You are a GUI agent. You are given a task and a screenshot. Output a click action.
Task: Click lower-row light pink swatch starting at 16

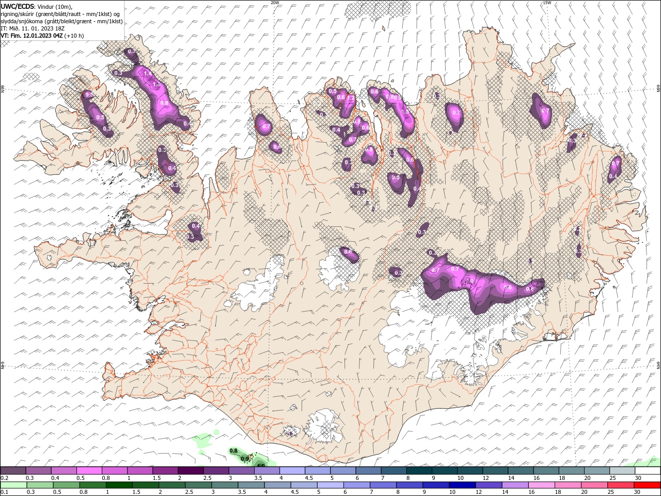pos(542,485)
